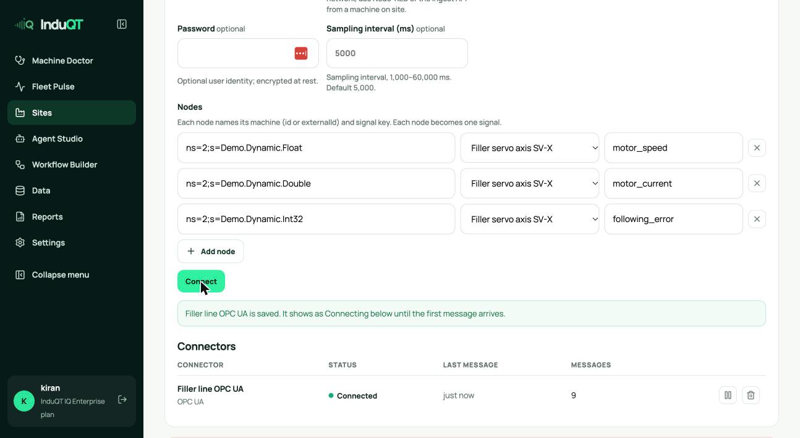Go to Fleet Pulse
The height and width of the screenshot is (438, 800).
72,86
